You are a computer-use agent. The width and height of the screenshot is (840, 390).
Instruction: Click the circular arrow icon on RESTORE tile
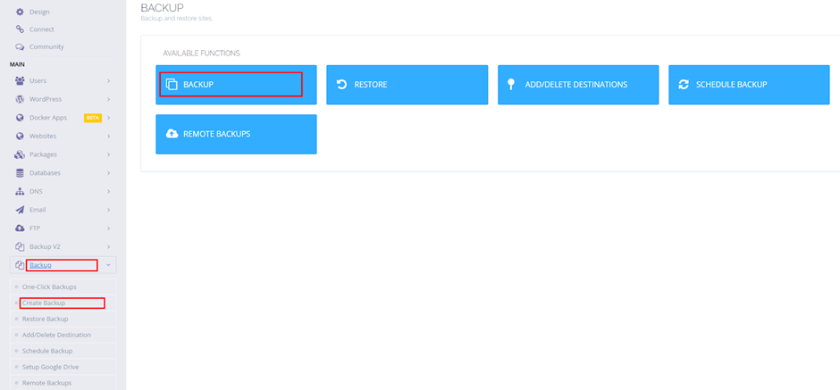(341, 85)
